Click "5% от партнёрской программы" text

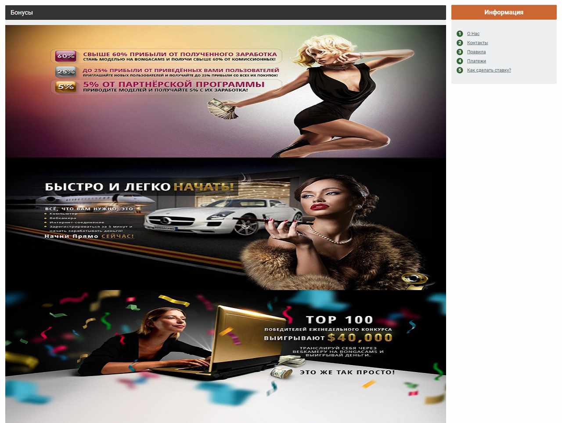click(174, 84)
